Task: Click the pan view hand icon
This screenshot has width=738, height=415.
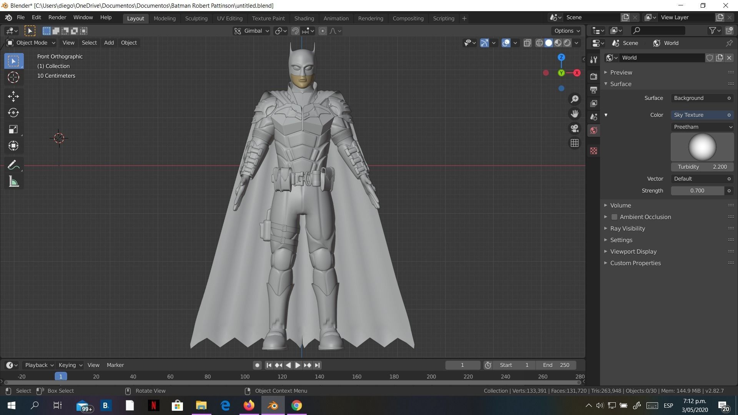Action: (575, 114)
